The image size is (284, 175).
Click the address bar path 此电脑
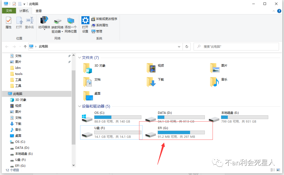(x=43, y=47)
